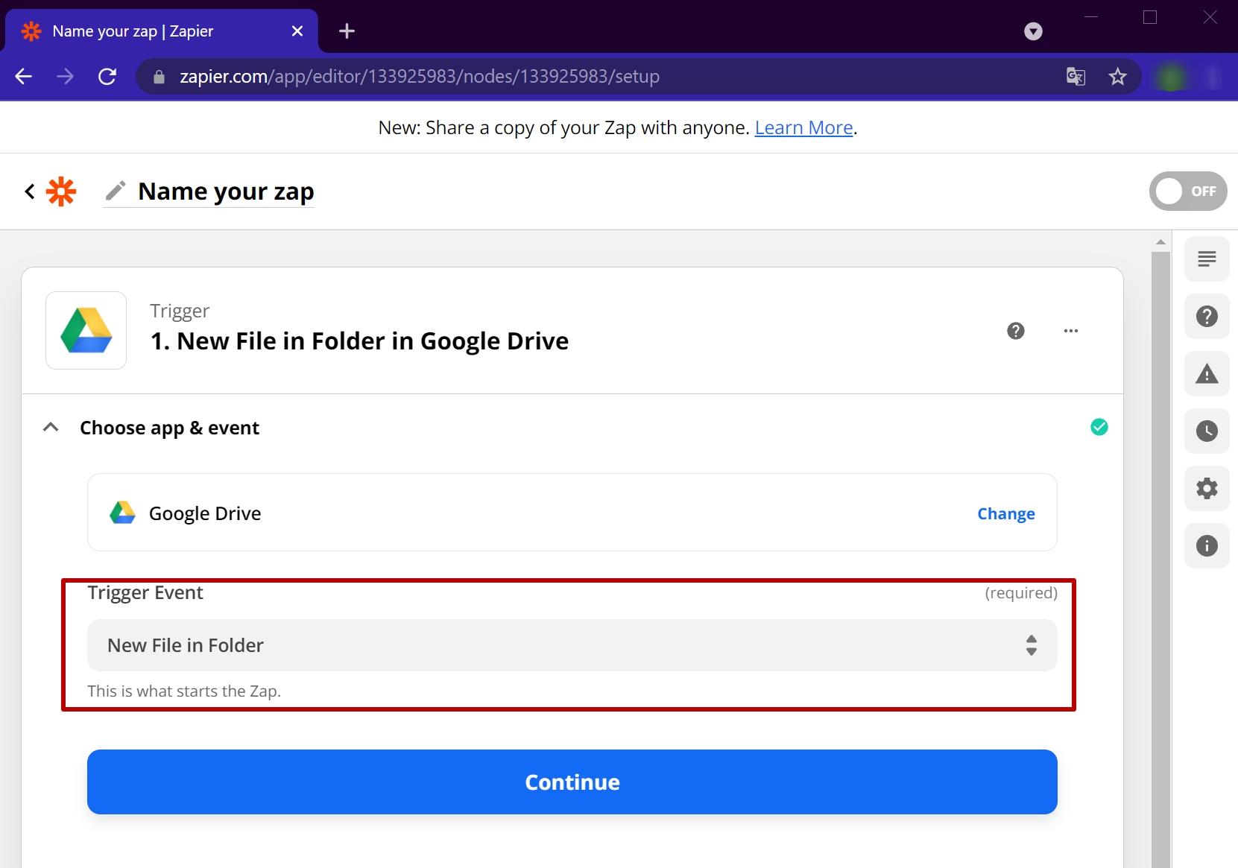Click the browser back arrow

point(24,76)
